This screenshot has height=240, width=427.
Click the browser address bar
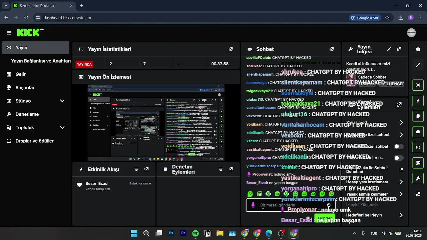click(193, 18)
